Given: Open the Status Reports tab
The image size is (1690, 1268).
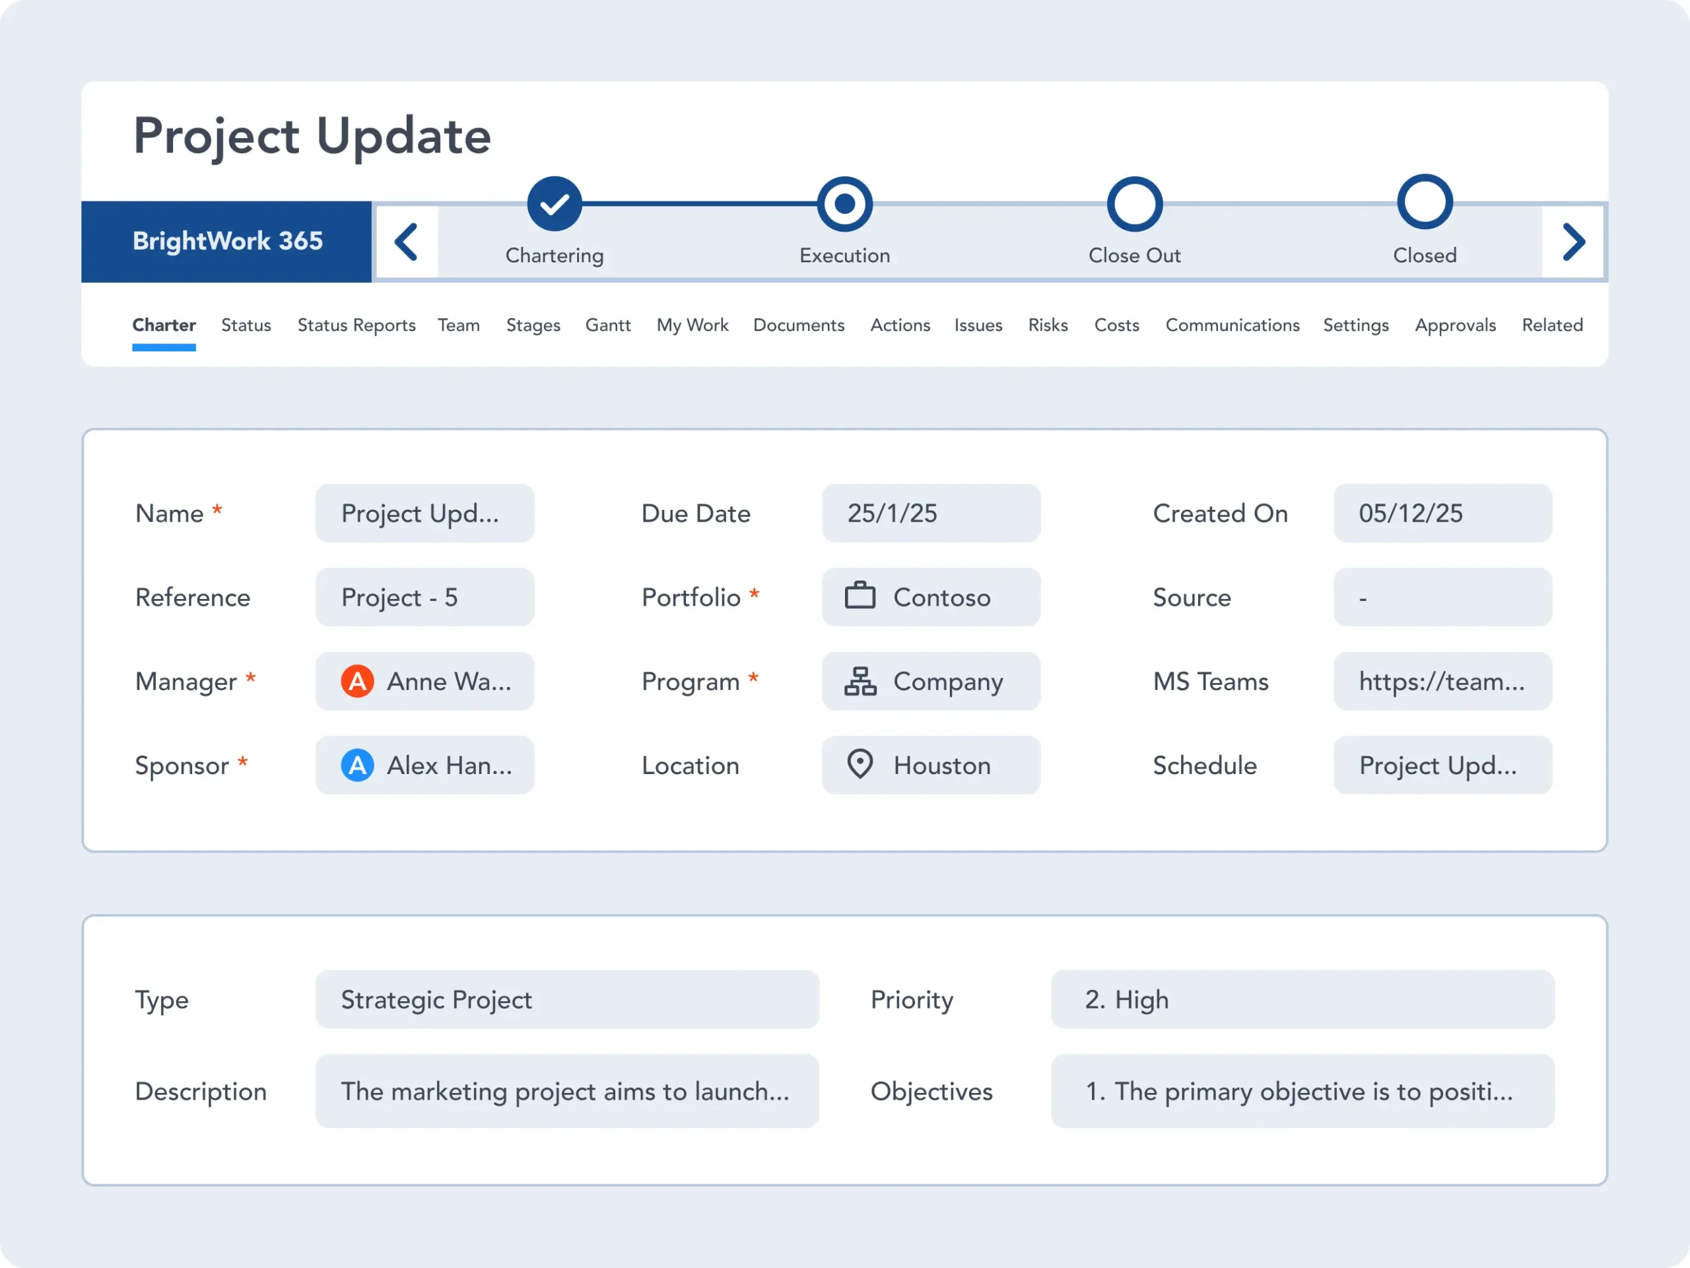Looking at the screenshot, I should [356, 325].
